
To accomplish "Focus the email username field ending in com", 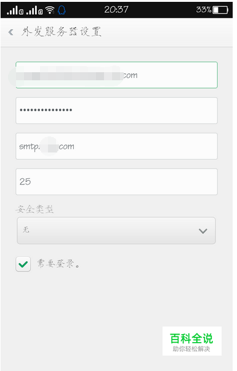I will pyautogui.click(x=116, y=75).
